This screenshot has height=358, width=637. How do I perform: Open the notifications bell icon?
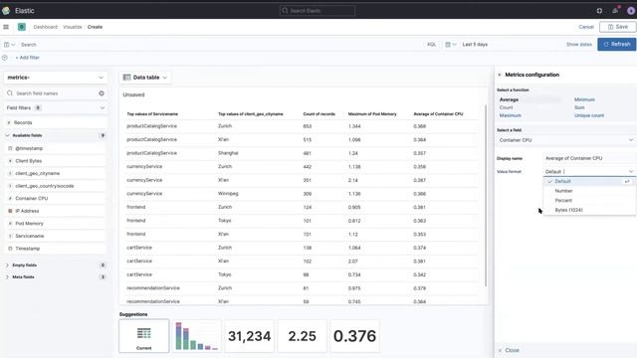[x=615, y=11]
